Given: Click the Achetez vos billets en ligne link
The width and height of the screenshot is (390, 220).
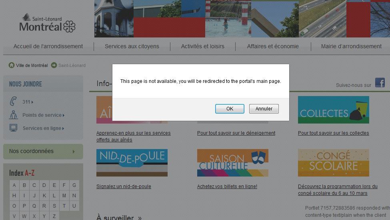Looking at the screenshot, I should point(227,187).
